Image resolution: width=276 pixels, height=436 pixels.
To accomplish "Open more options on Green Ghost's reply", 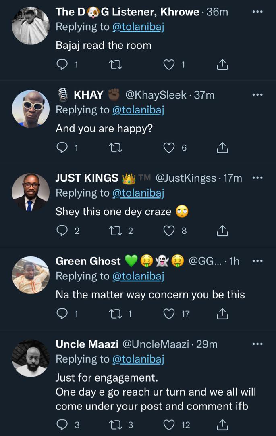I will pyautogui.click(x=257, y=261).
